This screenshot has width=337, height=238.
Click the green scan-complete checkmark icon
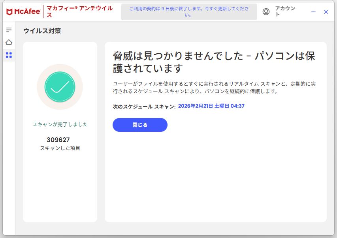coord(60,87)
